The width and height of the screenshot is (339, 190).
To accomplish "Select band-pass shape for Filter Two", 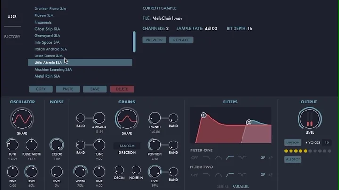I will point(218,175).
